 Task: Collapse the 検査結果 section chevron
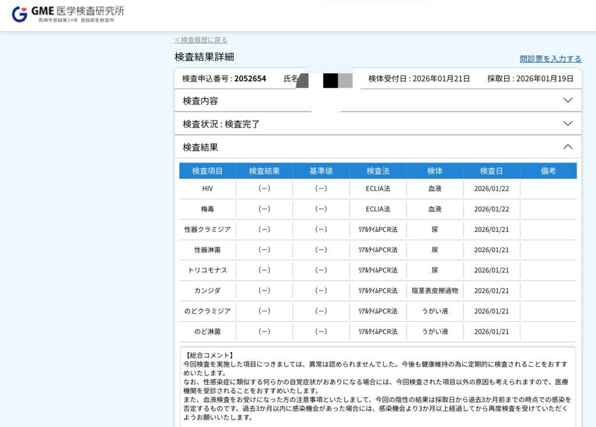click(567, 147)
